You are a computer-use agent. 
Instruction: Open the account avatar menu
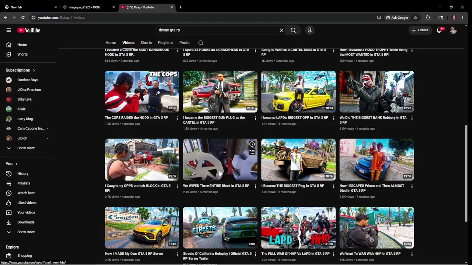click(453, 30)
